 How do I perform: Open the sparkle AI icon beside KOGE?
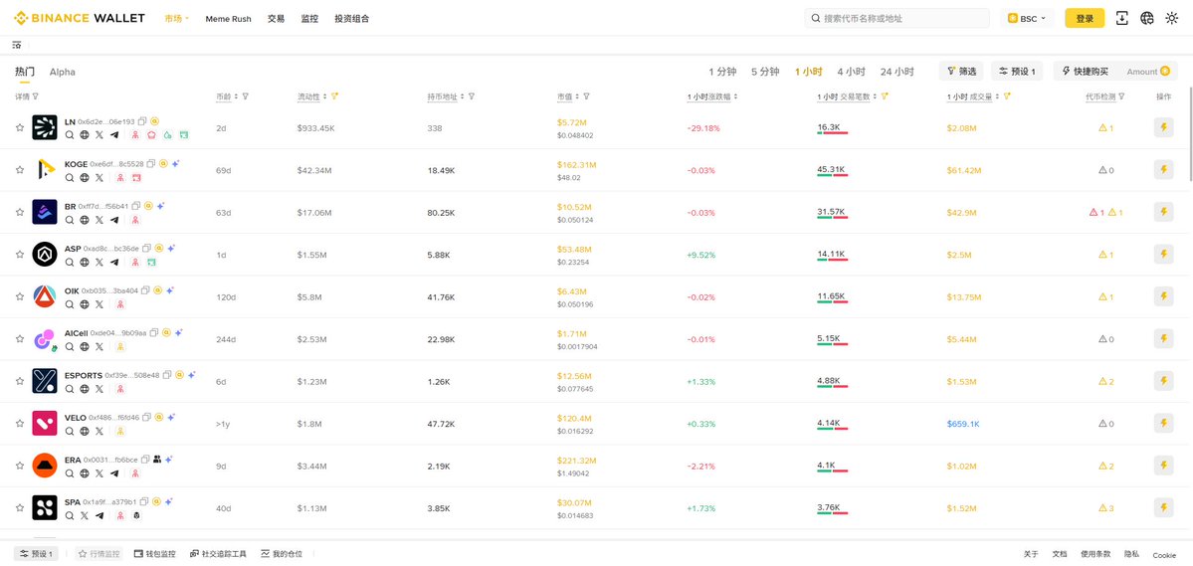pos(175,163)
